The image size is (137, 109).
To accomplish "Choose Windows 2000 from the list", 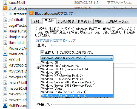I will point(77,72).
